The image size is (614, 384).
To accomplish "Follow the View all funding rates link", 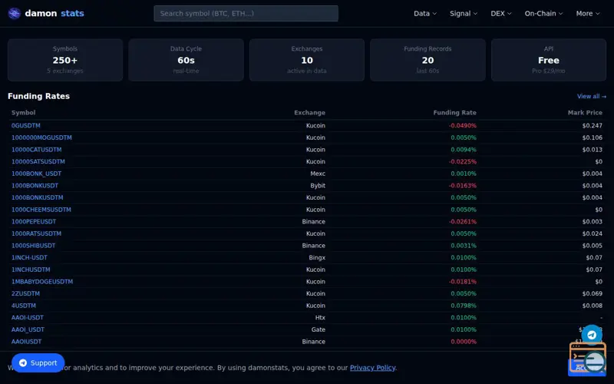I will pyautogui.click(x=591, y=97).
